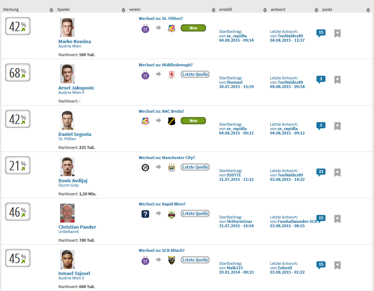Bookmark the Marko Kvasina rumour thread
The image size is (374, 291).
[x=337, y=33]
